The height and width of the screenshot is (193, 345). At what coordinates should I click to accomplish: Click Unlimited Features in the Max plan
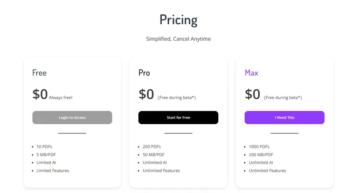pyautogui.click(x=267, y=171)
